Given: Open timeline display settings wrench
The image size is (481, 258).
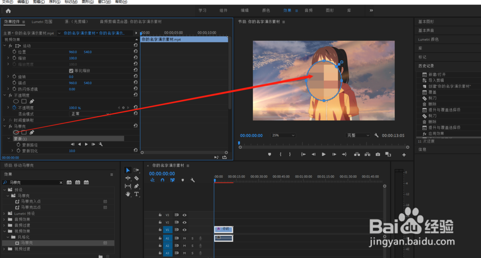Looking at the screenshot, I should click(x=193, y=180).
